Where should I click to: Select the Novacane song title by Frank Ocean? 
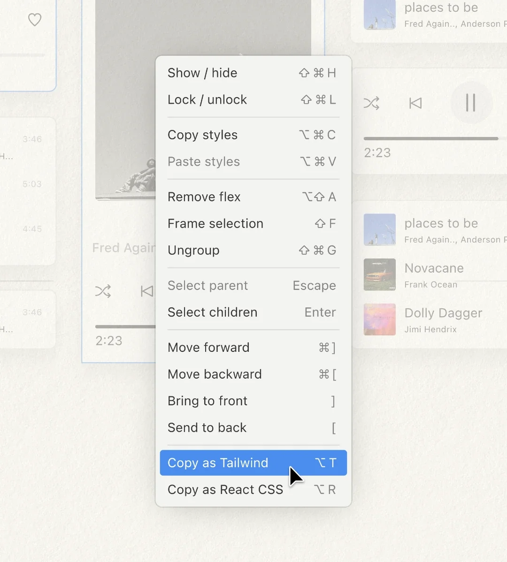[x=434, y=268]
